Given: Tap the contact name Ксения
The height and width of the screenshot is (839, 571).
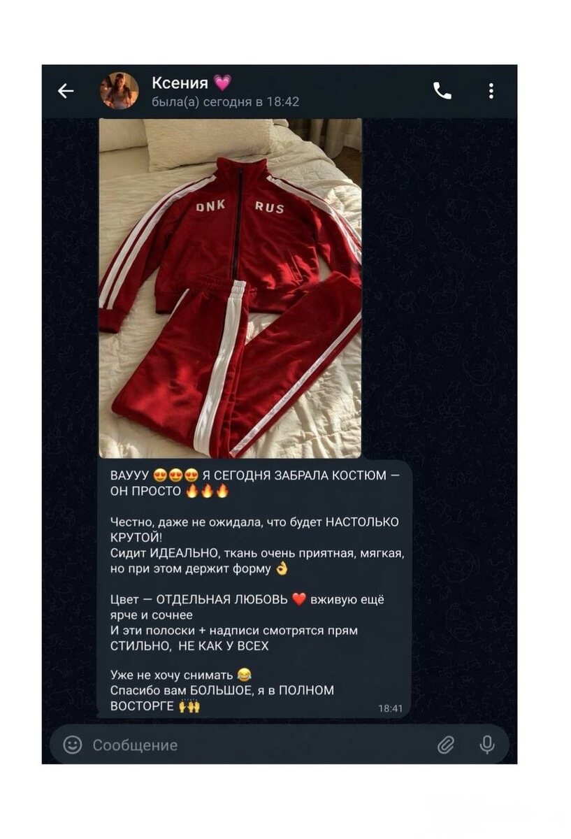Looking at the screenshot, I should tap(180, 83).
